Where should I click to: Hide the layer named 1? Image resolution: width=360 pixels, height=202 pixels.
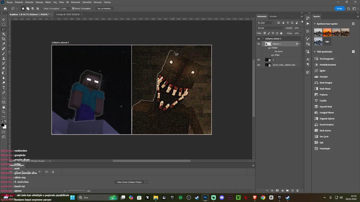pos(259,60)
